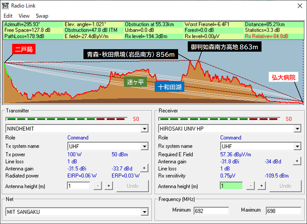The height and width of the screenshot is (224, 307).
Task: Expand the Tx system name UHF dropdown
Action: 144,146
